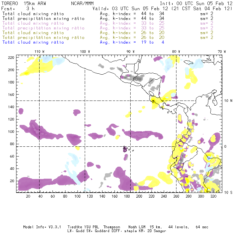This screenshot has height=234, width=234.
Task: Select the olive "Total precipitation mixing ratio" legend line
Action: point(43,38)
